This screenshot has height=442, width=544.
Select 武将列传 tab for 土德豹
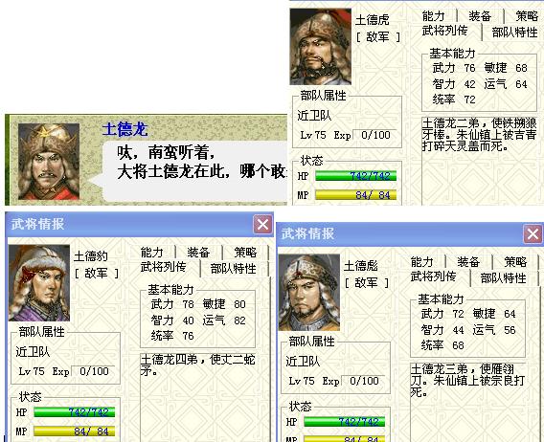click(163, 268)
